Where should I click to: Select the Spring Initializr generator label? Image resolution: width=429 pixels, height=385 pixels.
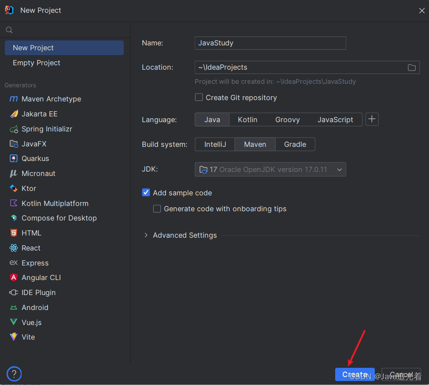pyautogui.click(x=47, y=129)
